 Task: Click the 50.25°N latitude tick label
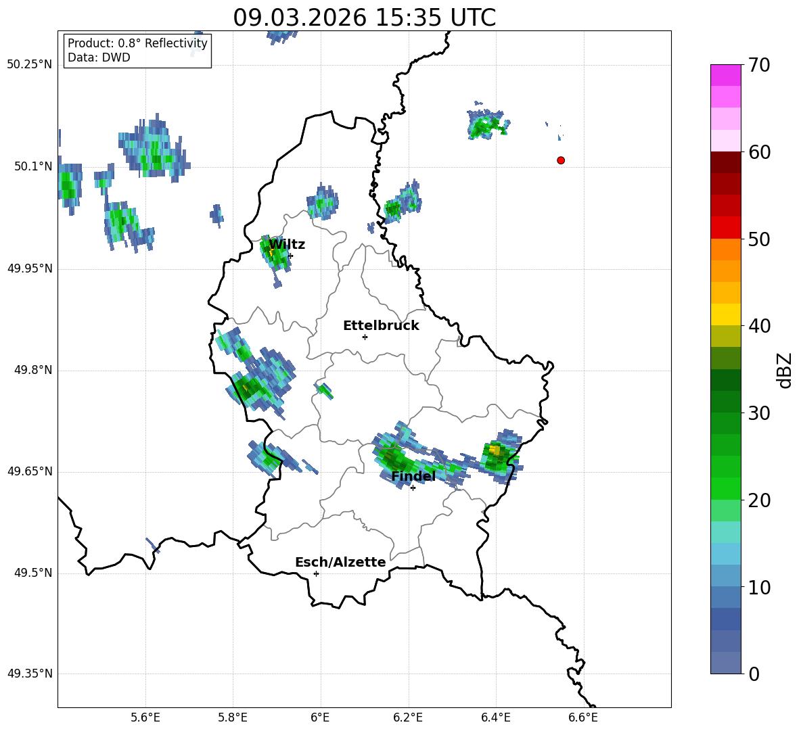coord(29,65)
